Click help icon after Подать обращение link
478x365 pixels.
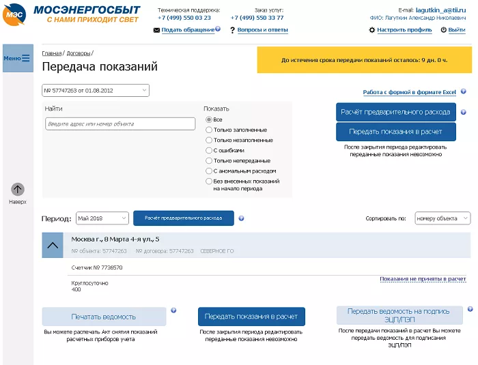(x=218, y=29)
